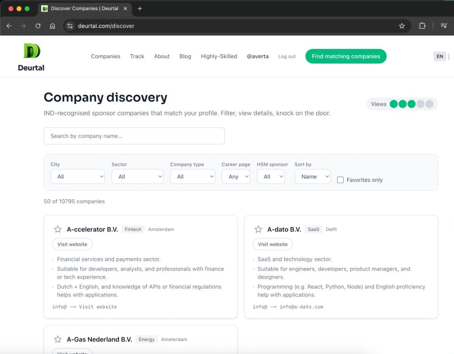454x354 pixels.
Task: Bookmark the page with the star icon
Action: [x=402, y=26]
